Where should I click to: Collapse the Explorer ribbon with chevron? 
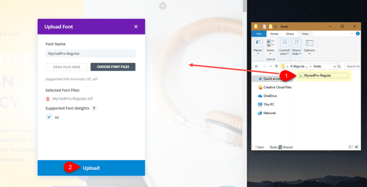coord(352,34)
